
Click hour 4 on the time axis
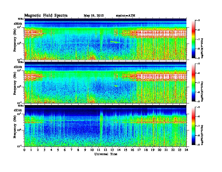pyautogui.click(x=51, y=150)
